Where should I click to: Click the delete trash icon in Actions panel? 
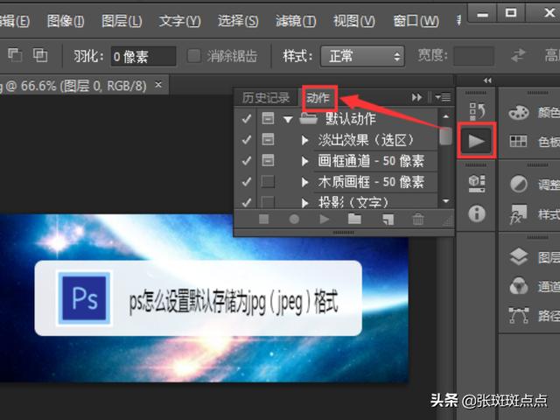click(418, 220)
